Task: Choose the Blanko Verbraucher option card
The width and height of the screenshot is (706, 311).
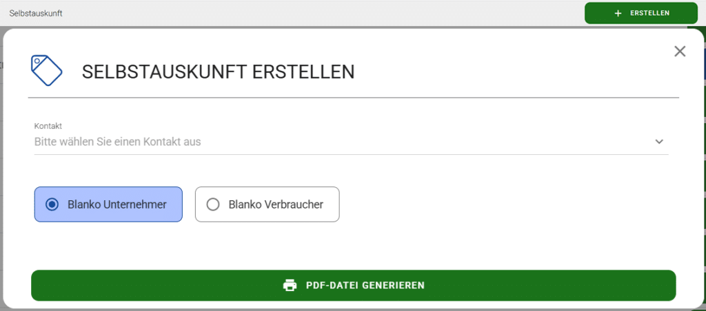Action: click(x=267, y=204)
